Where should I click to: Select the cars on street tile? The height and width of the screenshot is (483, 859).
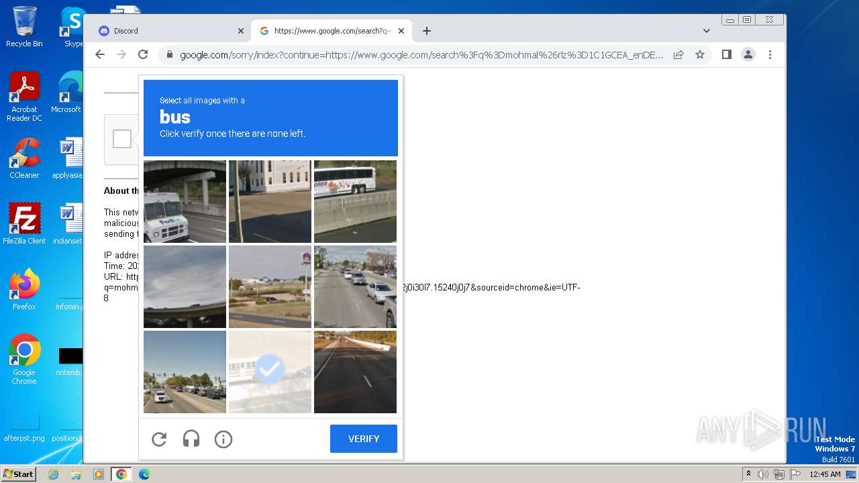pos(355,286)
